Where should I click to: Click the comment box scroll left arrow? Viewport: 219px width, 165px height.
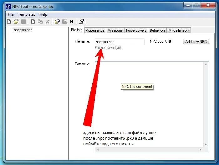[98, 150]
